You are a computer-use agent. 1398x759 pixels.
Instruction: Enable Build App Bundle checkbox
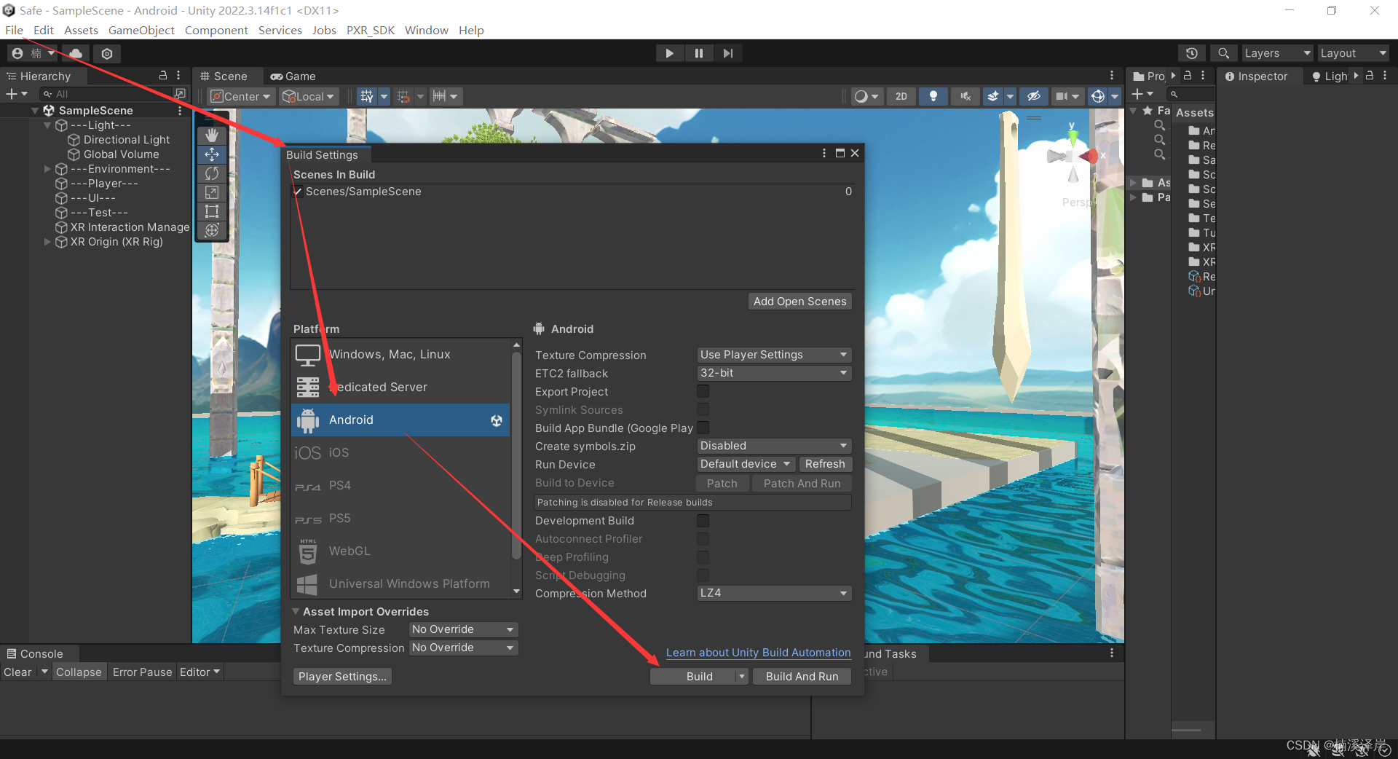[703, 428]
